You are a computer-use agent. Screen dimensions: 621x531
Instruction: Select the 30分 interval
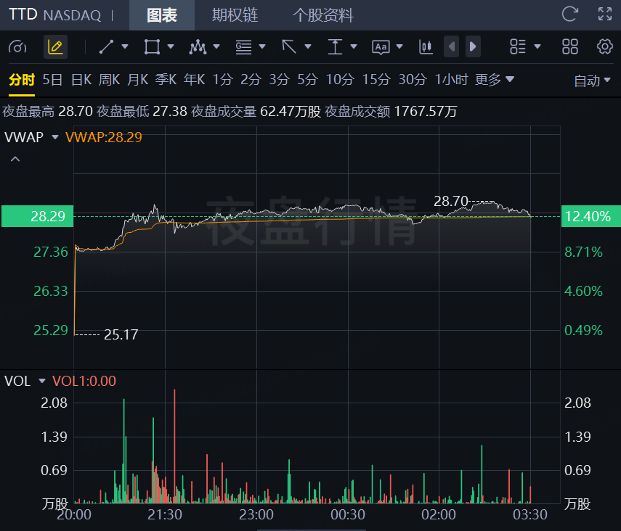(x=413, y=80)
